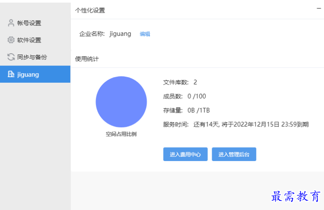Click the gear icon beside 软件设置
Viewport: 324px width, 210px height.
click(x=11, y=40)
